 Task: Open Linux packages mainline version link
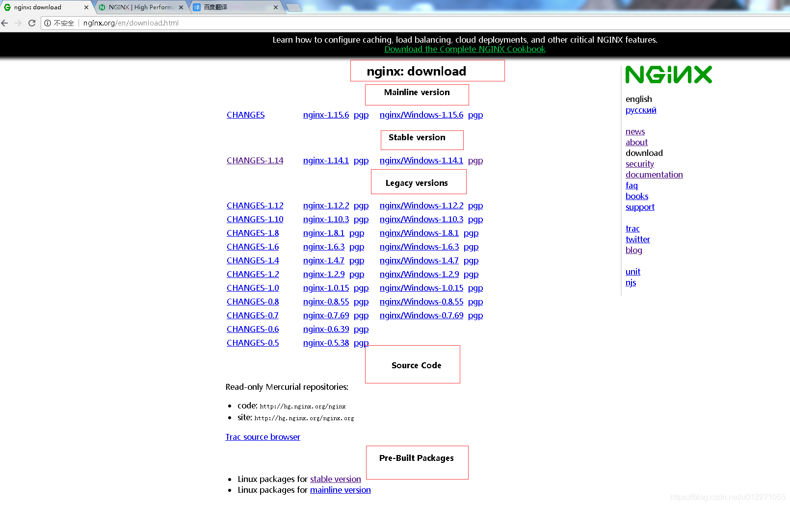pyautogui.click(x=341, y=490)
